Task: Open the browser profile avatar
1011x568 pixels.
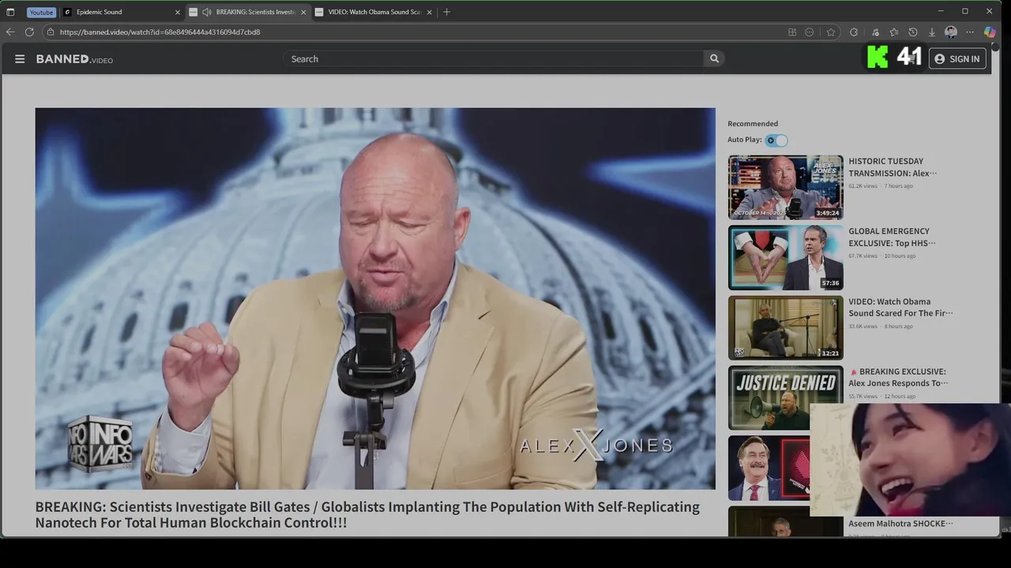Action: tap(951, 32)
